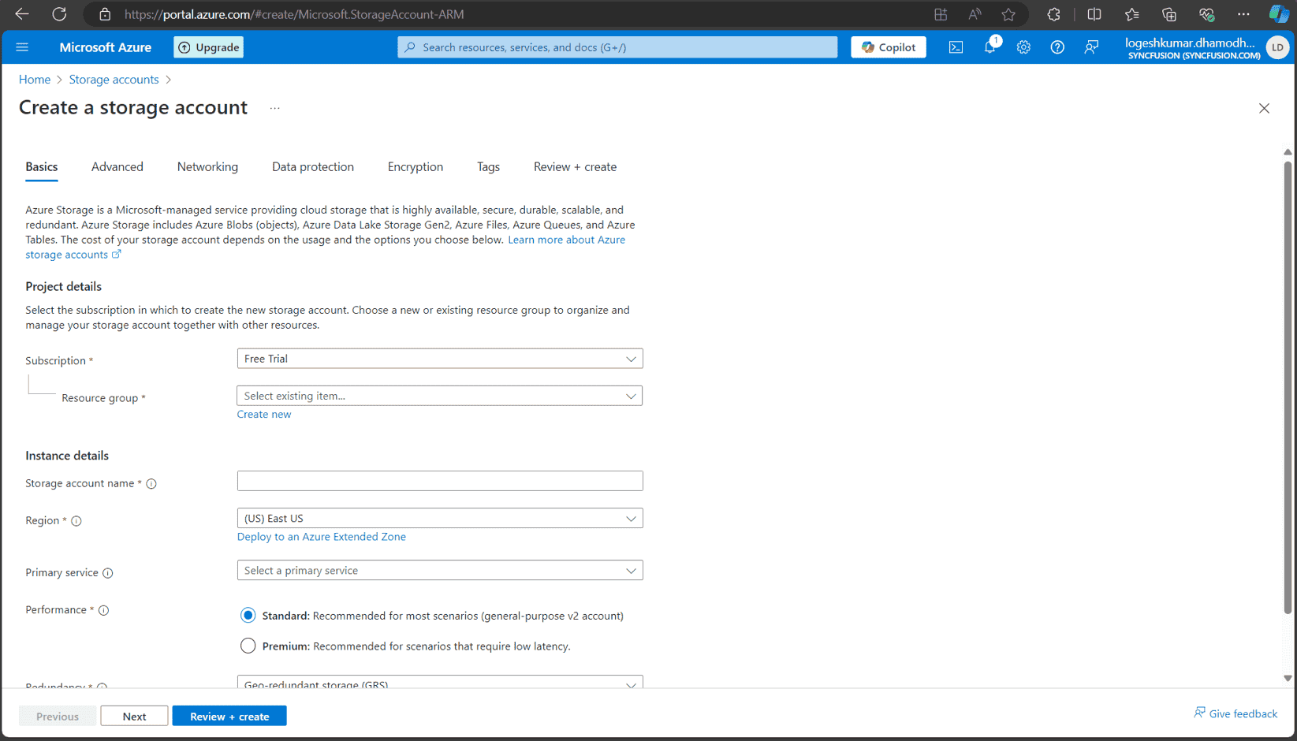
Task: Open Learn more about Azure storage accounts
Action: pos(566,240)
